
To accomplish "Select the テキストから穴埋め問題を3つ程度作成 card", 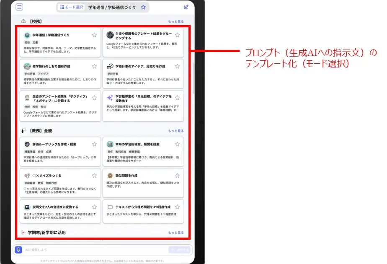I will point(143,211).
